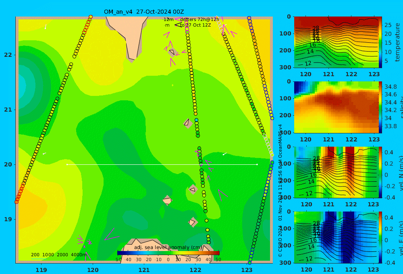Click the 25 tick on the temperature colorbar
Image resolution: width=403 pixels, height=274 pixels.
388,25
